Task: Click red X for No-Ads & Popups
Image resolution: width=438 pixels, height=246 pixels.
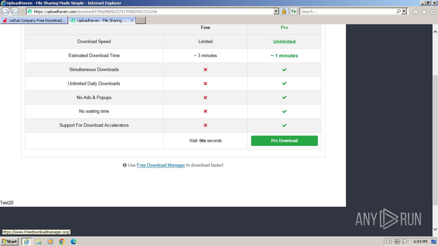Action: pyautogui.click(x=205, y=97)
